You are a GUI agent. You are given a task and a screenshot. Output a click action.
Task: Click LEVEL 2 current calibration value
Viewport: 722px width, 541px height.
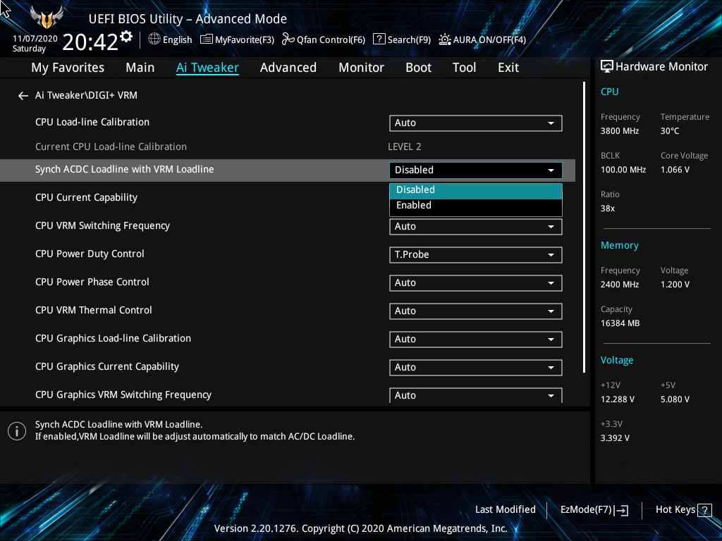404,147
